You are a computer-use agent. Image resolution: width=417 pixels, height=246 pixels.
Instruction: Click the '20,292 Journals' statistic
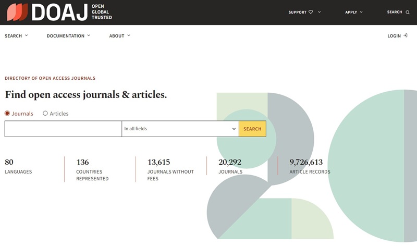click(230, 166)
